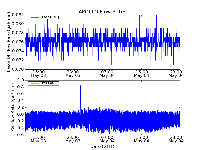200x150 pixels.
Task: Click the "Date (GMT)" x-axis label
Action: (x=102, y=146)
